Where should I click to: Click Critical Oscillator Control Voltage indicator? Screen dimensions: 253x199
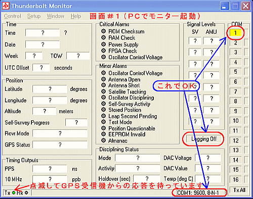coord(103,57)
